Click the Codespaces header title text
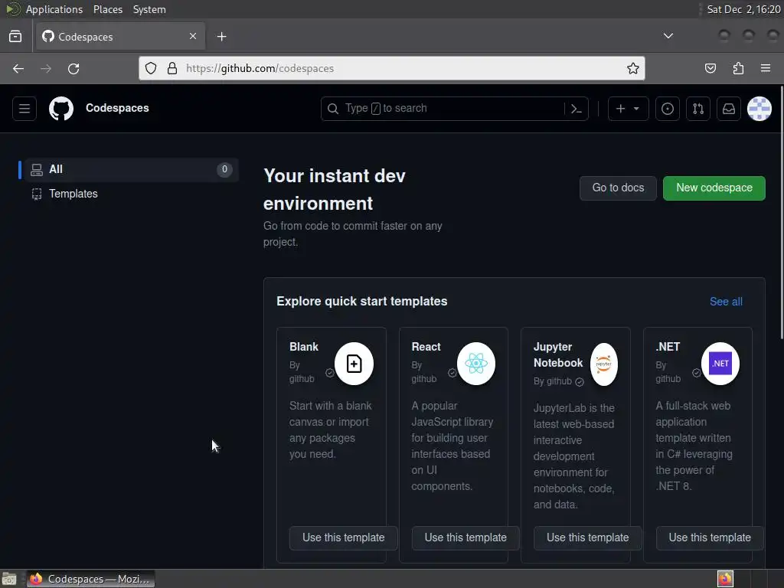784x588 pixels. 117,108
